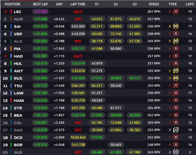Click SAI's medium tyre icon
This screenshot has height=155, width=196.
(176, 26)
